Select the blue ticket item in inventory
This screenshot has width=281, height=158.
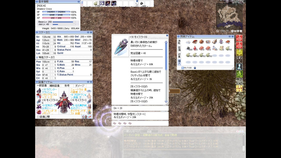click(x=215, y=48)
